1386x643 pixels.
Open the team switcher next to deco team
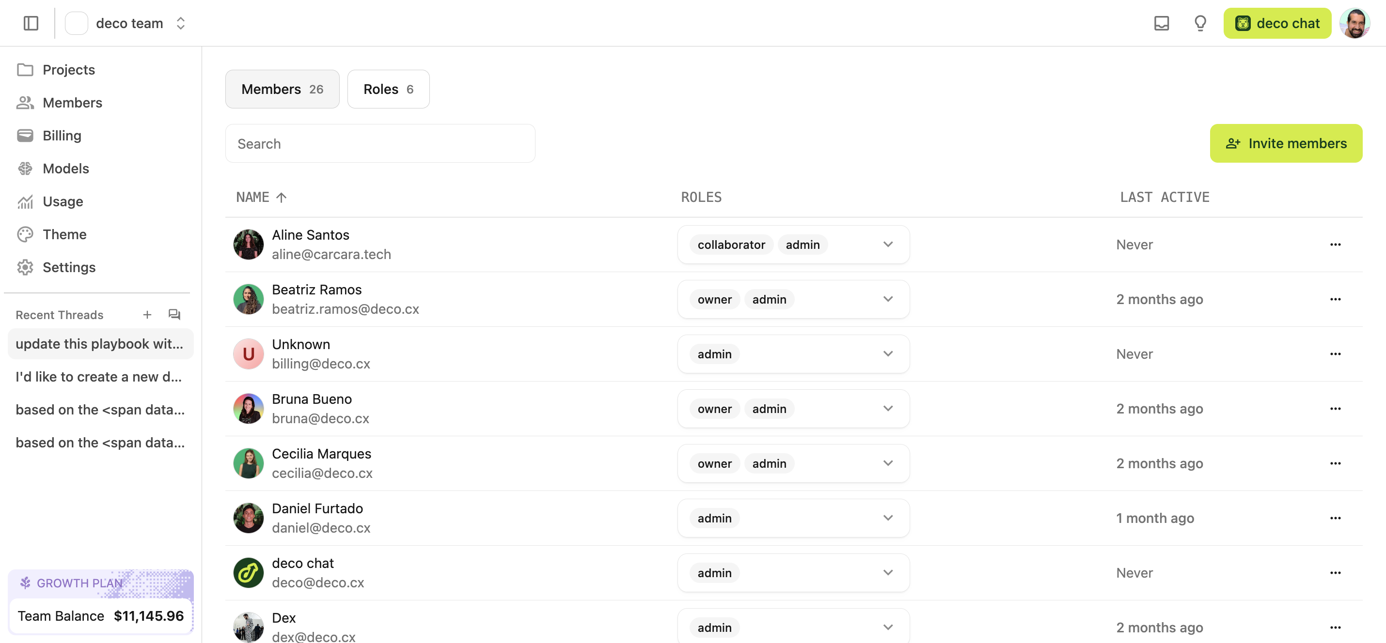click(x=180, y=23)
